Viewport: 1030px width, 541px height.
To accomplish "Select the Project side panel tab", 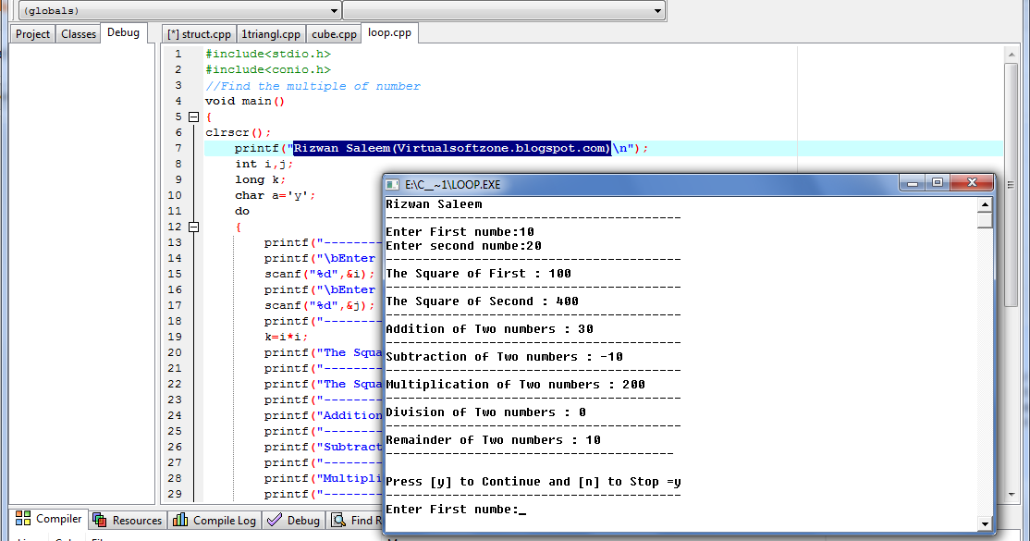I will [33, 34].
